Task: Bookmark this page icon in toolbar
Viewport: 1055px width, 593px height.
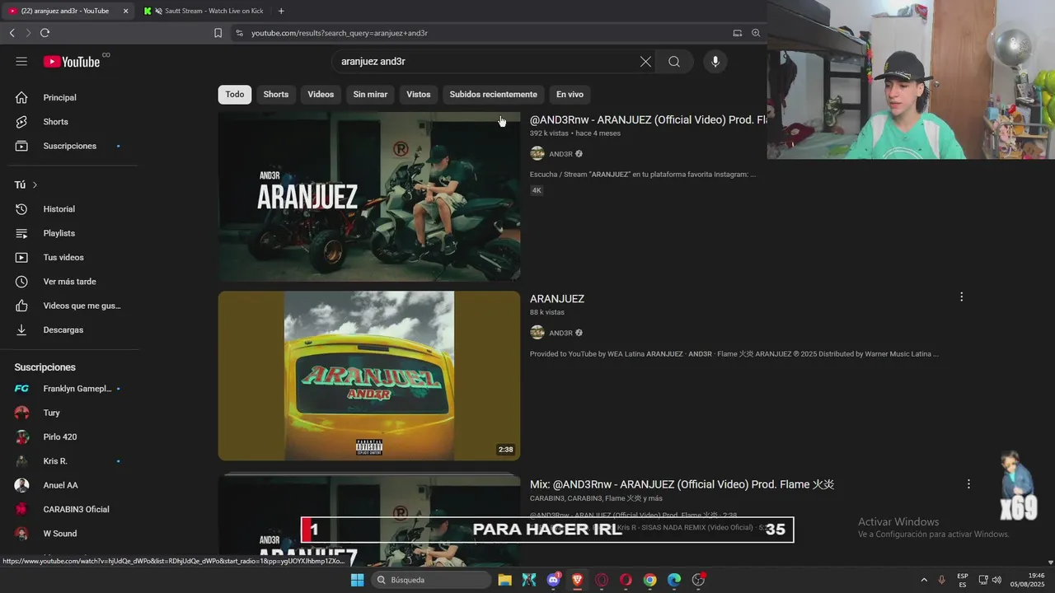Action: [x=218, y=33]
